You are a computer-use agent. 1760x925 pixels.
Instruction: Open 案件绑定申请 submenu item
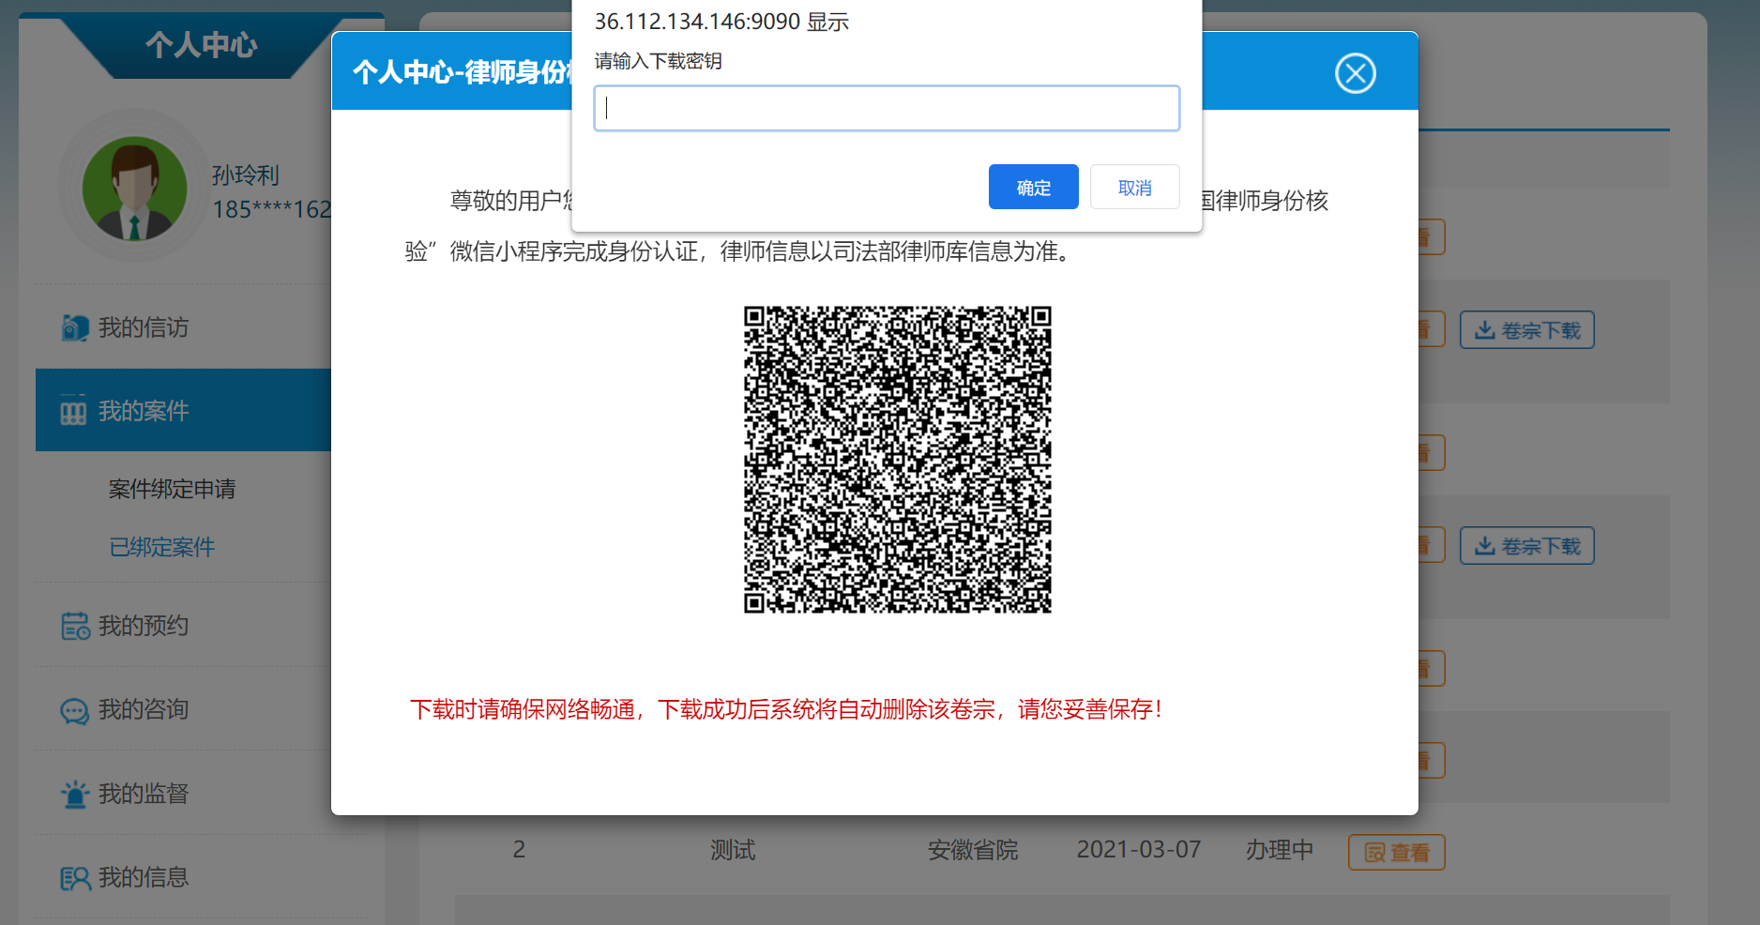point(172,489)
